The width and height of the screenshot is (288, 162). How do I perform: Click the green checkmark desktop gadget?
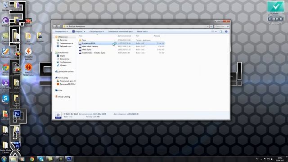coord(275,7)
